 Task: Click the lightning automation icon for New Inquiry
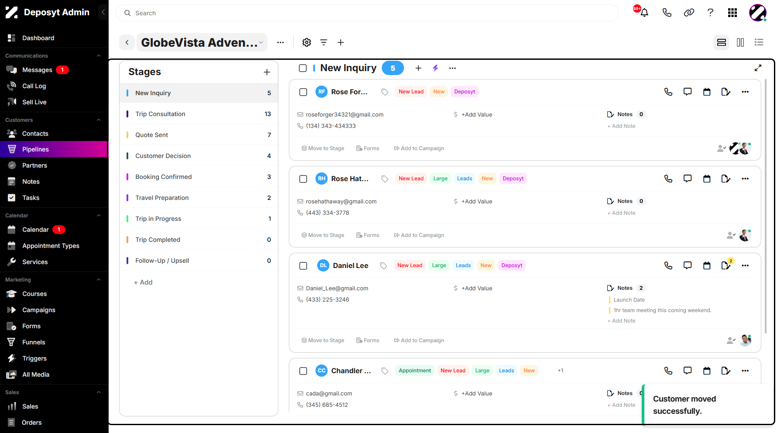coord(435,68)
